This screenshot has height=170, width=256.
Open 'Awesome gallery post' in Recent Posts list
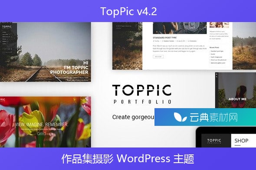(218, 63)
